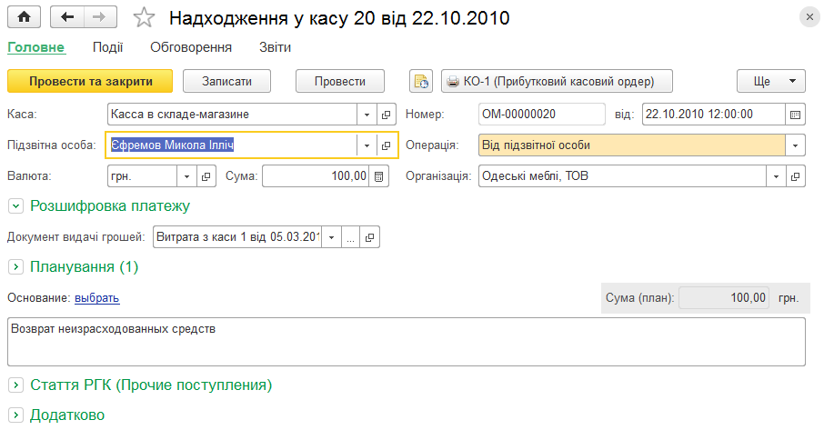The image size is (824, 430).
Task: Open Валюта dropdown list
Action: [186, 176]
